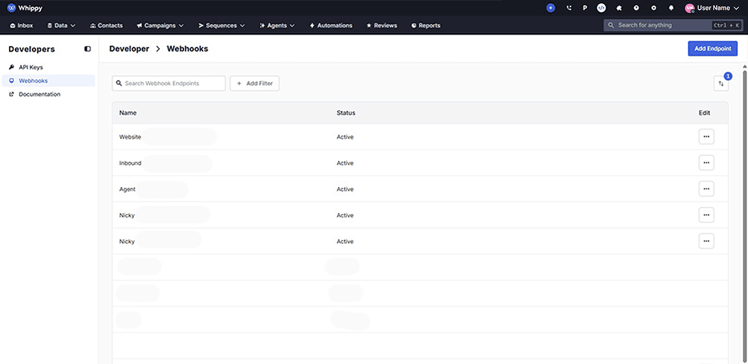Click the Add Endpoint button
748x364 pixels.
713,49
